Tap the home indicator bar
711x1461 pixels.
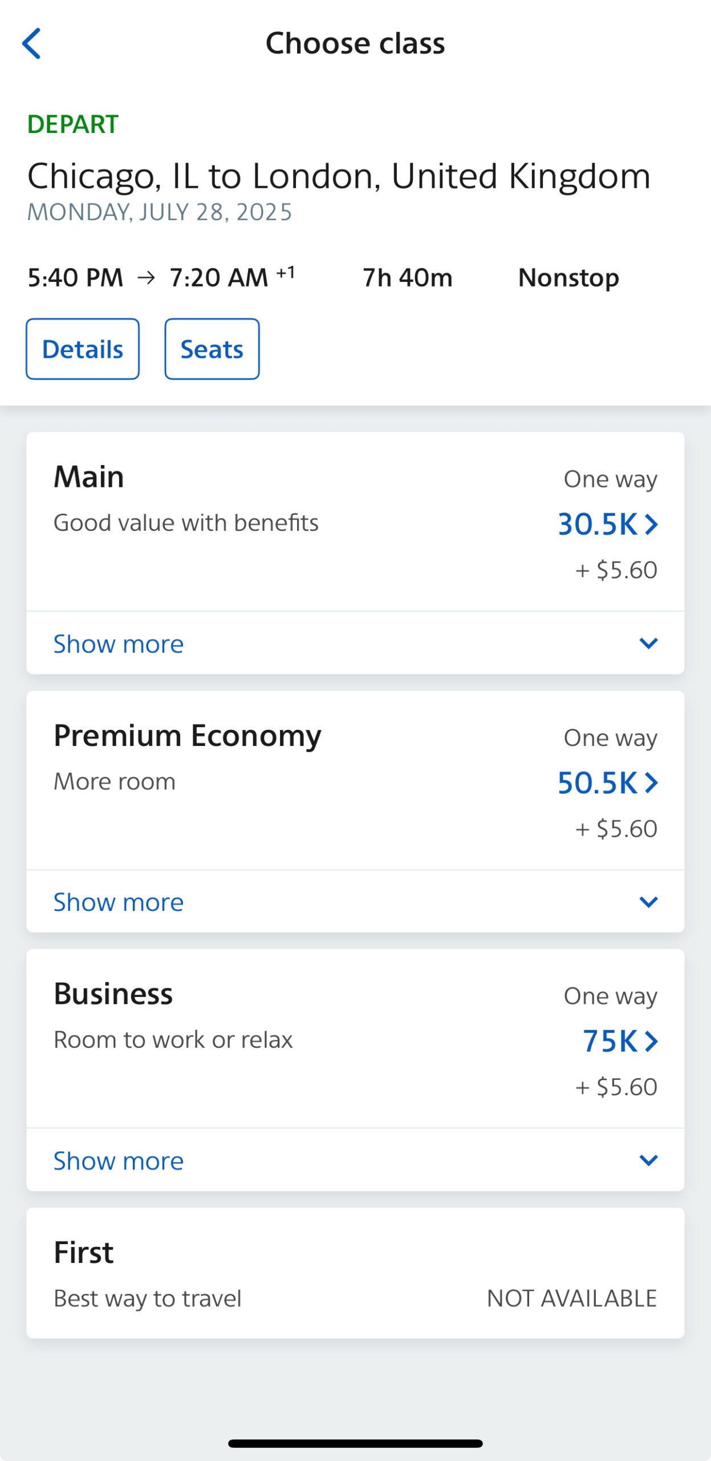pyautogui.click(x=355, y=1443)
